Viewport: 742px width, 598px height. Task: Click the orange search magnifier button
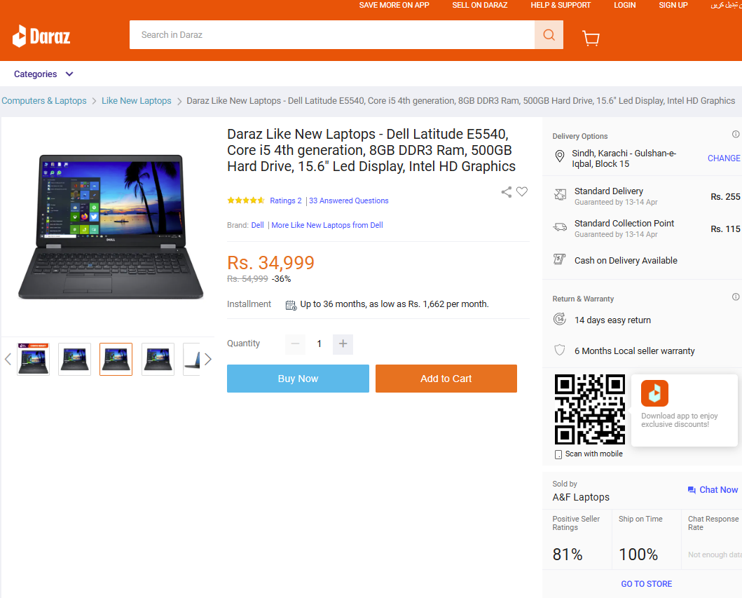pyautogui.click(x=549, y=34)
